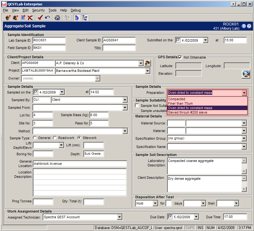Click the blue undo arrow icon
The width and height of the screenshot is (254, 231).
point(47,18)
